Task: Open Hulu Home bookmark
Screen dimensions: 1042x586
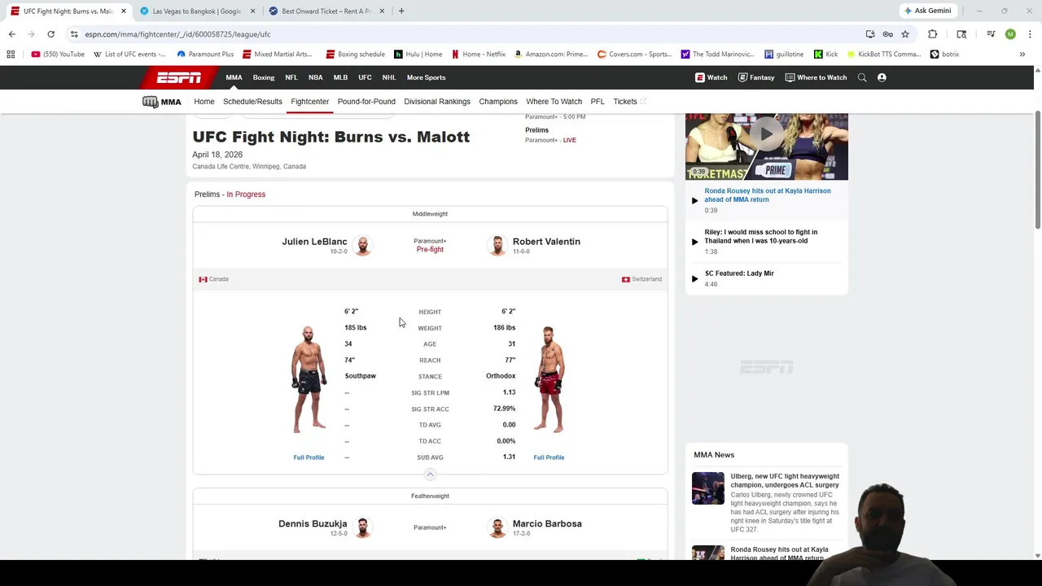Action: click(418, 55)
